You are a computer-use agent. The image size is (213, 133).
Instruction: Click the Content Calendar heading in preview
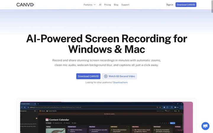[59, 120]
